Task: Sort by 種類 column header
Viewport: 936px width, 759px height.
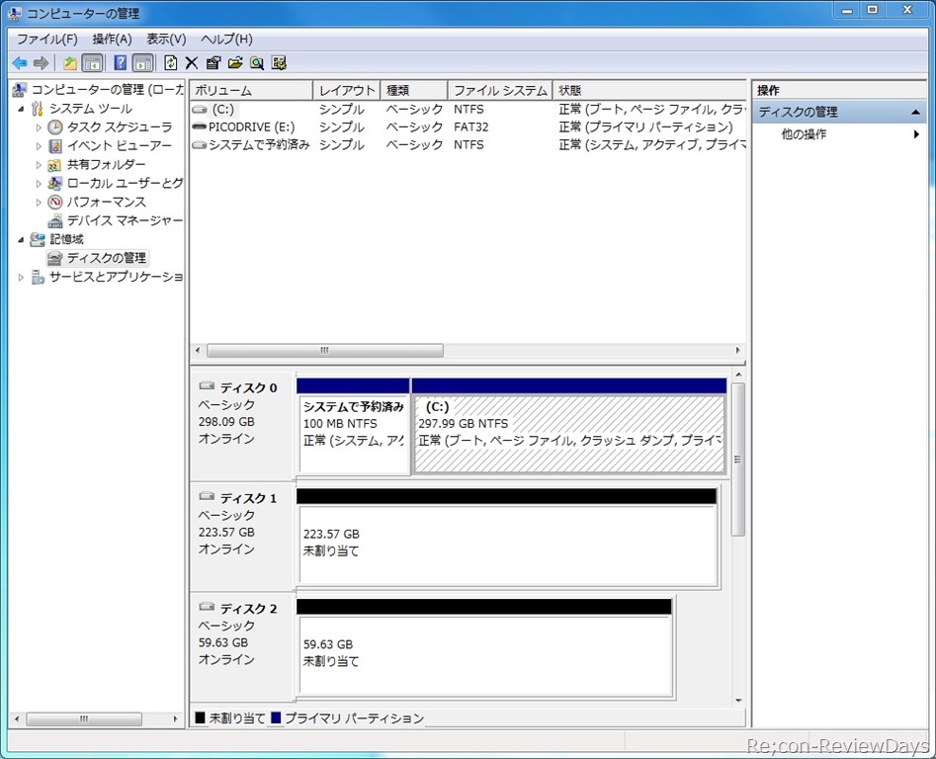Action: coord(414,91)
